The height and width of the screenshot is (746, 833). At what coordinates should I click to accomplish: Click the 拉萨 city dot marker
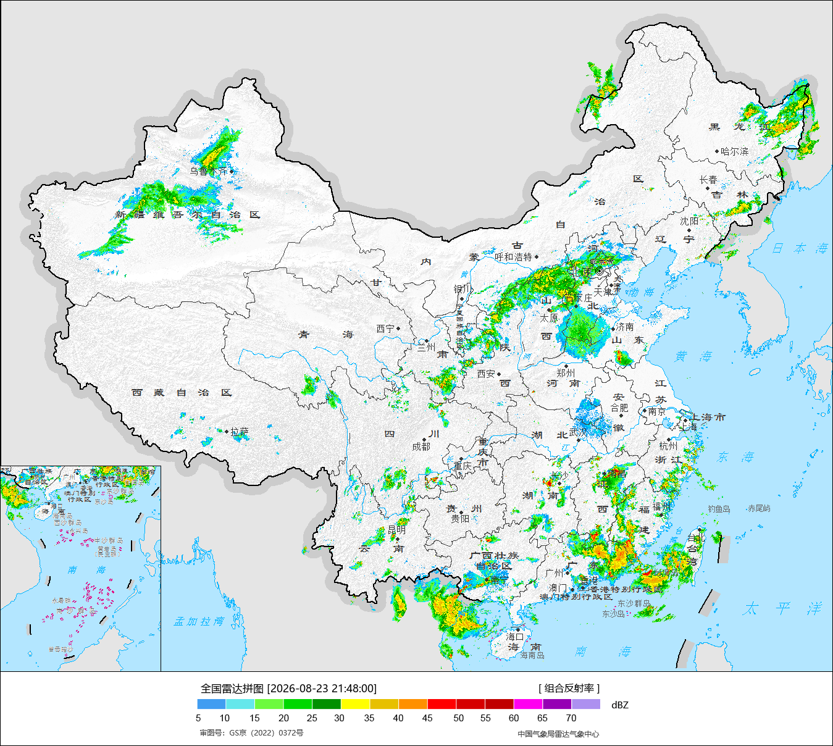(227, 432)
